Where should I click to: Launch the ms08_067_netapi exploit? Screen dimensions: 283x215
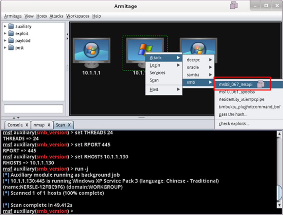pyautogui.click(x=249, y=84)
